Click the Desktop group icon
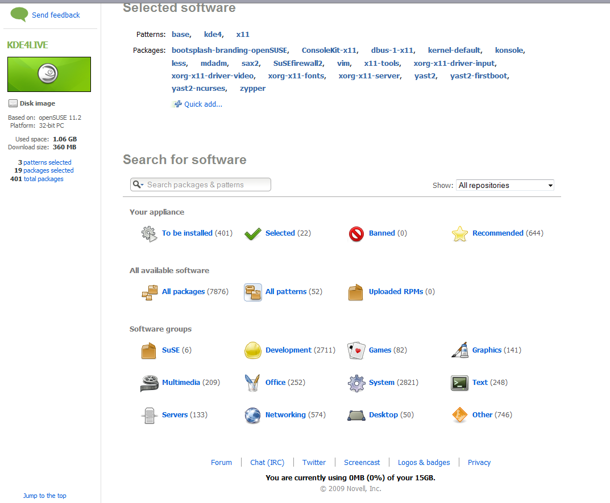The width and height of the screenshot is (610, 503). point(356,416)
